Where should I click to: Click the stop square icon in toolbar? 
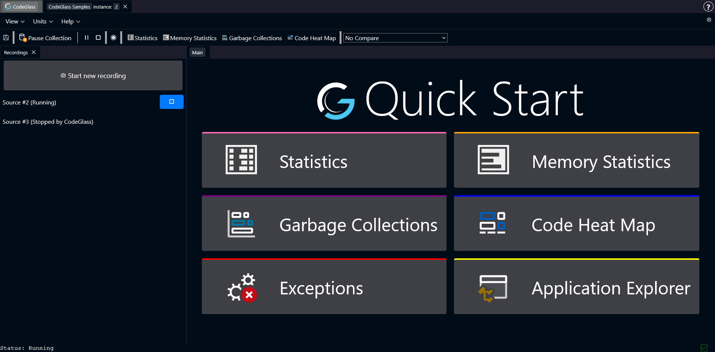pyautogui.click(x=98, y=38)
